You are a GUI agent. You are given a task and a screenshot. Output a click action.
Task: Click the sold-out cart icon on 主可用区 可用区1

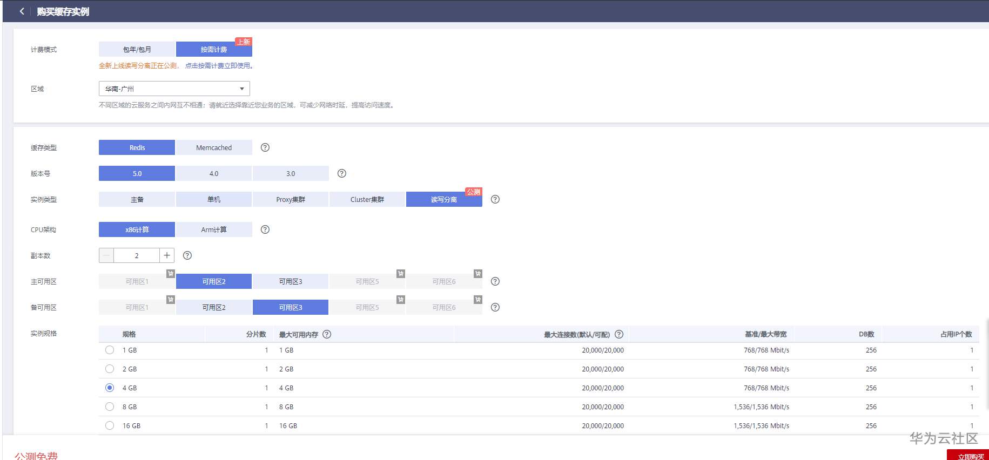(x=171, y=274)
